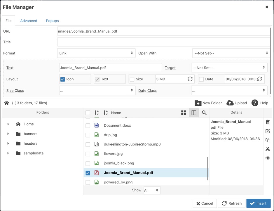Screen dimensions: 274x211
Task: Select the File tab
Action: [x=8, y=21]
